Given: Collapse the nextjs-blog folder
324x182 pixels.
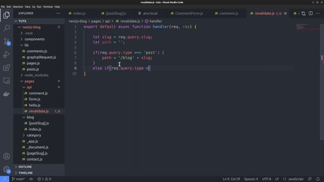Looking at the screenshot, I should click(39, 27).
